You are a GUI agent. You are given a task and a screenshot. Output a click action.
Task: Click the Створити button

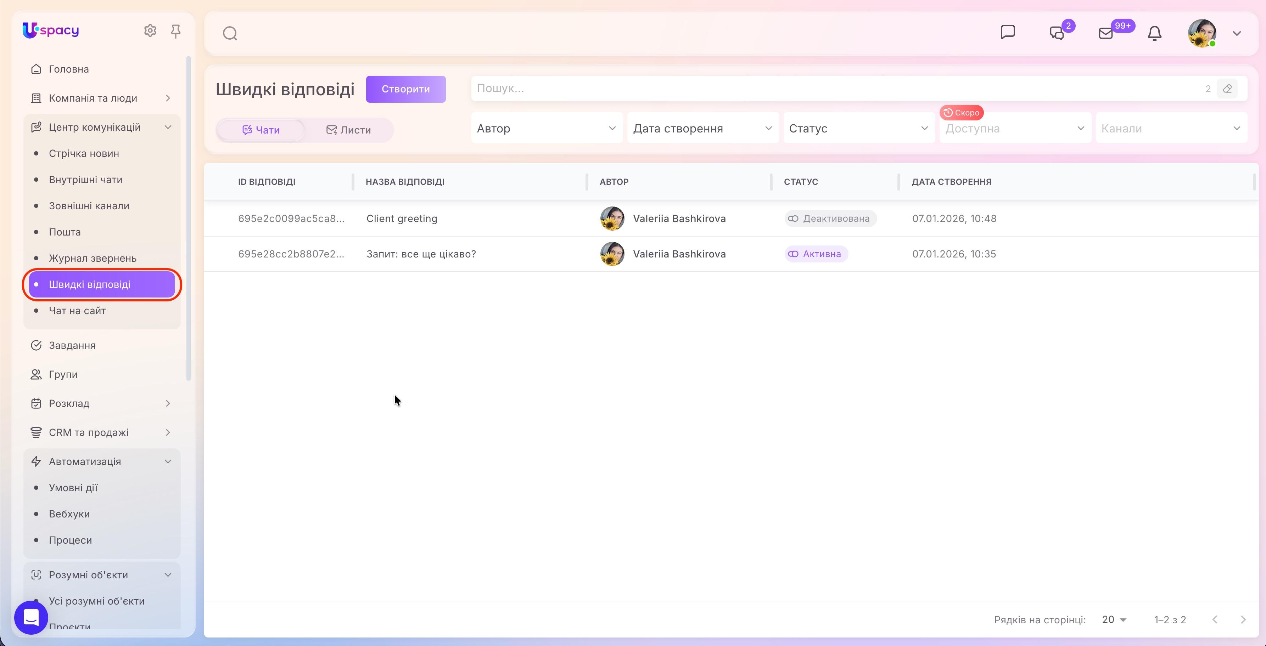(405, 89)
